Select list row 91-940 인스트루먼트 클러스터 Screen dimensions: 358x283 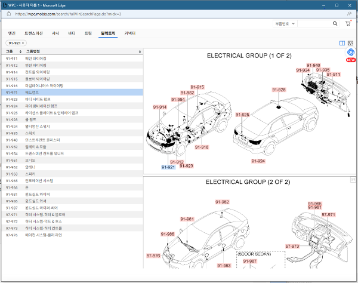click(72, 140)
